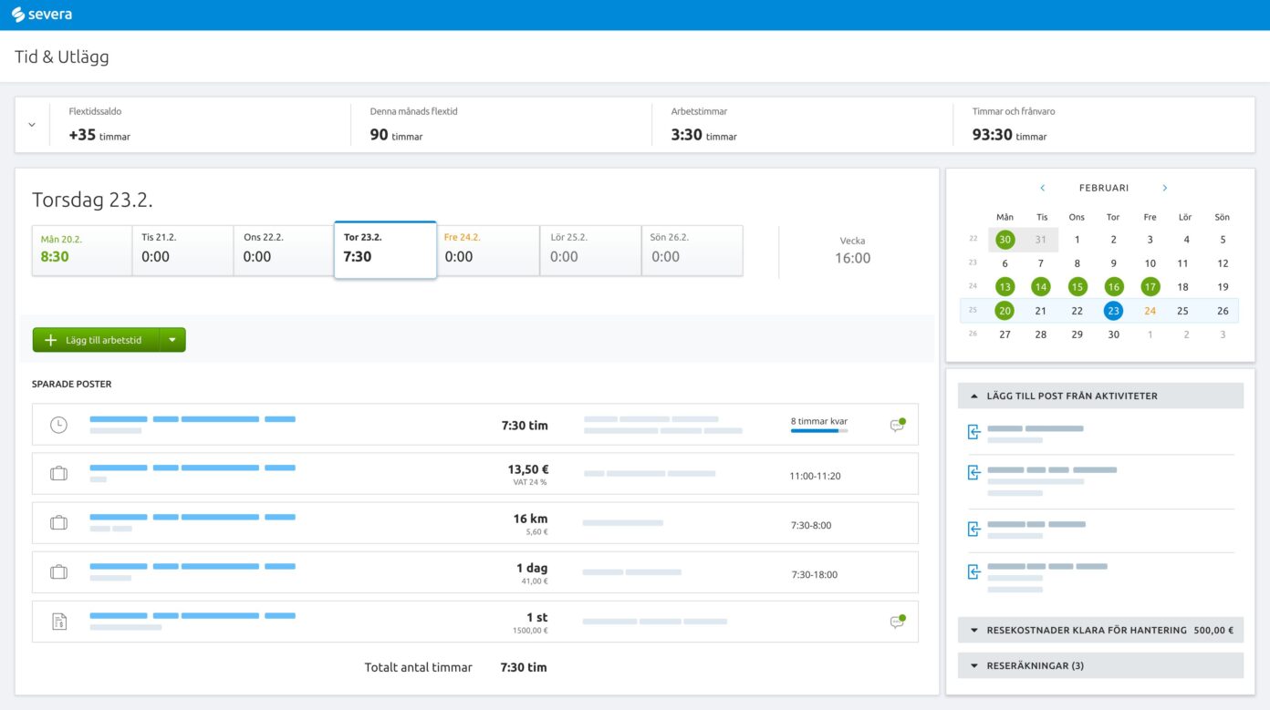Select day 14 in February calendar

click(1041, 287)
